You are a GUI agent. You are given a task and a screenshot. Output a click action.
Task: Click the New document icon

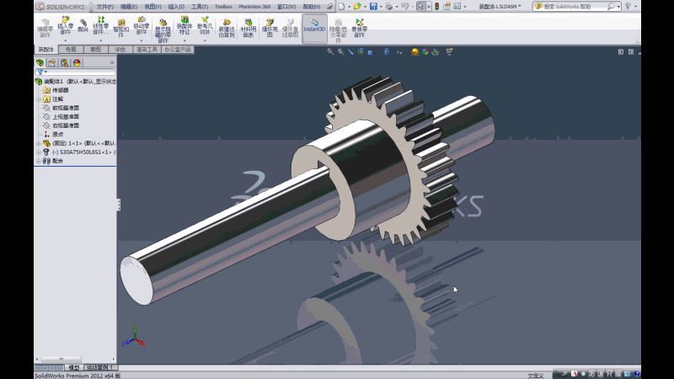pyautogui.click(x=341, y=7)
